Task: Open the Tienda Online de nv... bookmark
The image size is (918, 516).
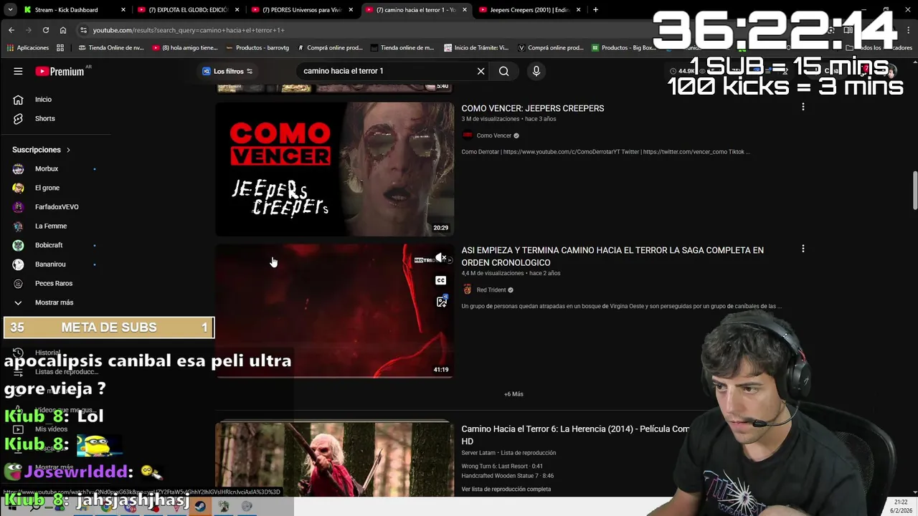Action: [x=110, y=48]
